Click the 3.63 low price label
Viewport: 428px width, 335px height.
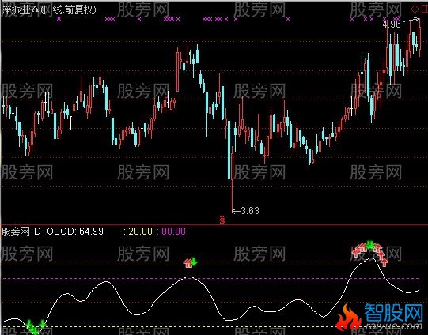250,211
